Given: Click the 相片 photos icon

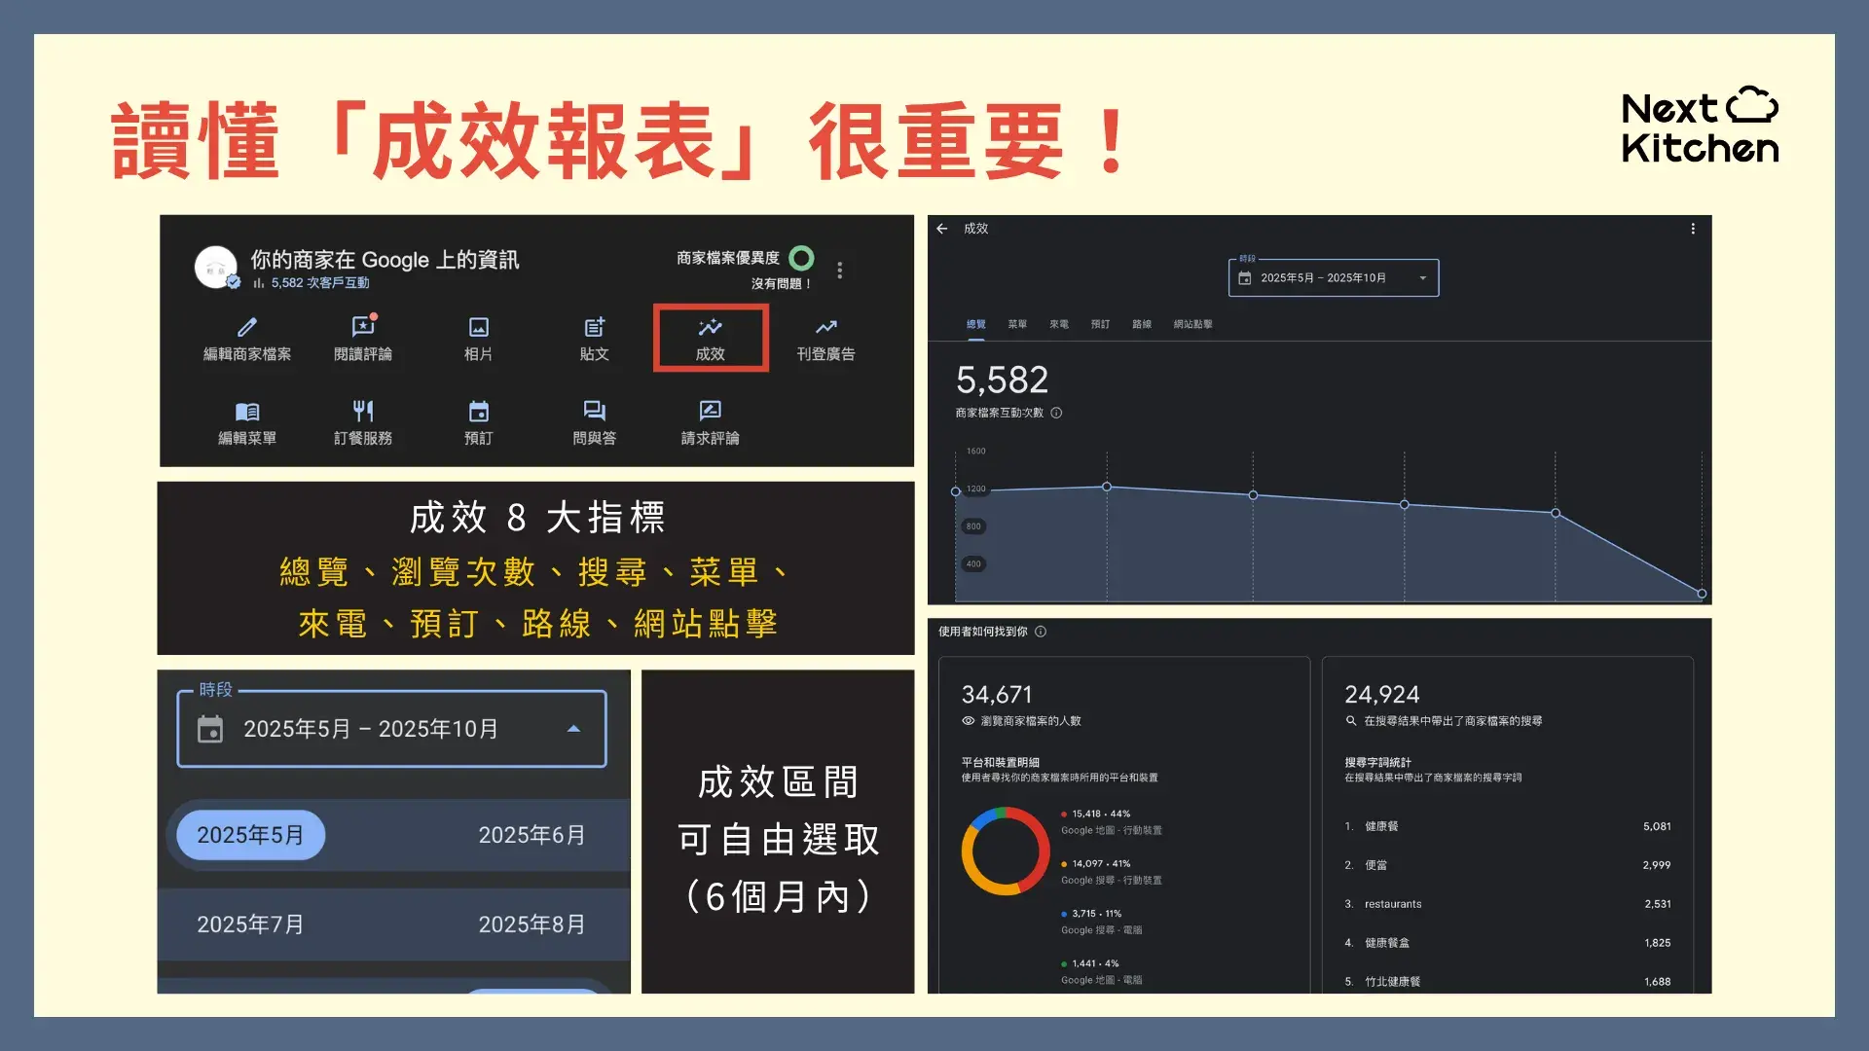Looking at the screenshot, I should tap(478, 328).
